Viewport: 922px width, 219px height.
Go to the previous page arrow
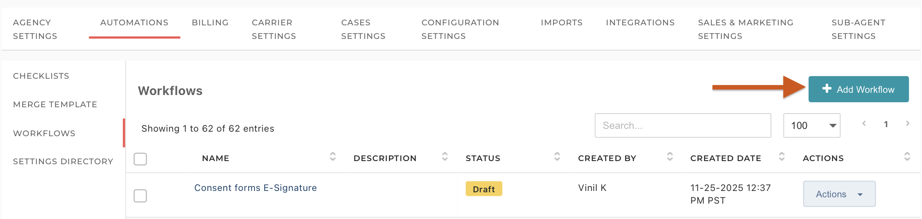point(864,124)
